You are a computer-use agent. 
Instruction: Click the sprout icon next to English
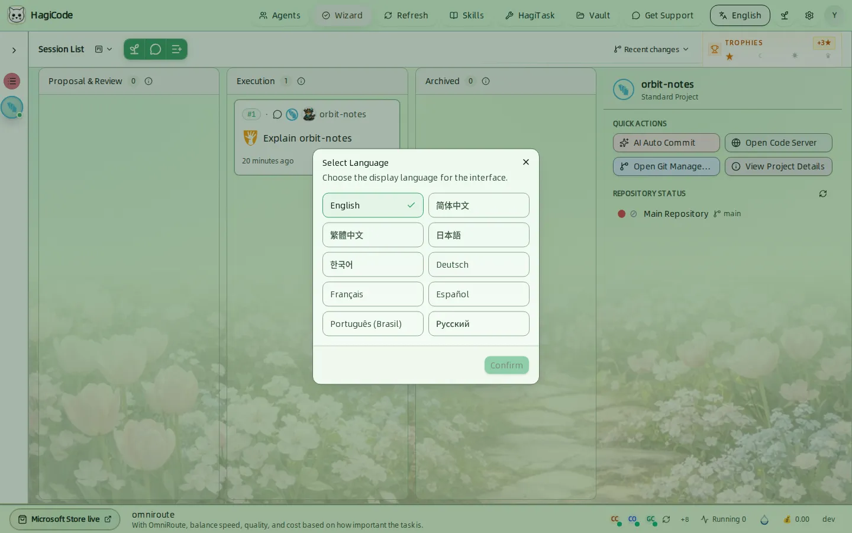785,15
